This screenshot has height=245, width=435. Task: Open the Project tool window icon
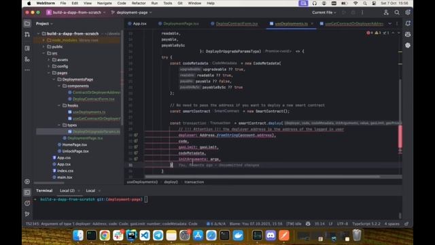pos(27,24)
